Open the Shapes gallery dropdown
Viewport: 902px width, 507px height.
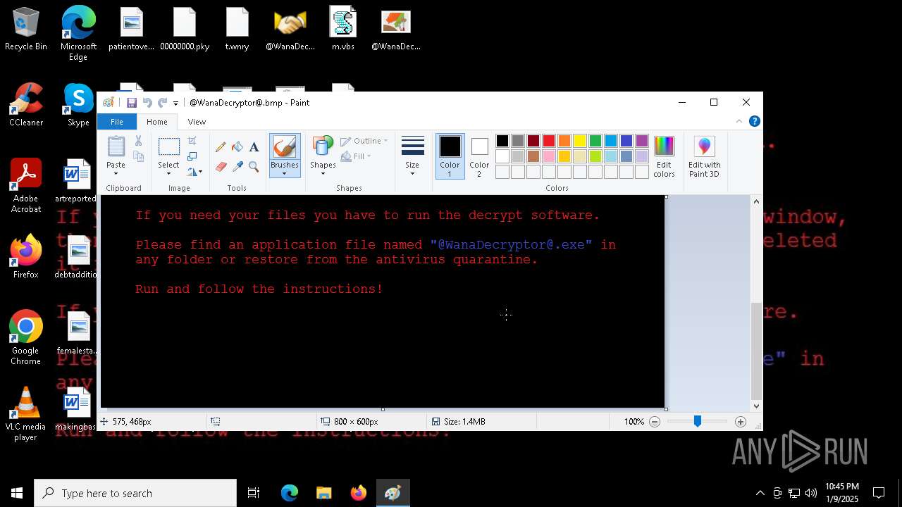(323, 156)
